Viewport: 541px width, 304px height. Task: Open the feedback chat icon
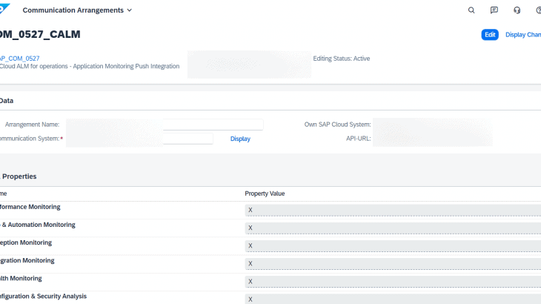pyautogui.click(x=494, y=10)
